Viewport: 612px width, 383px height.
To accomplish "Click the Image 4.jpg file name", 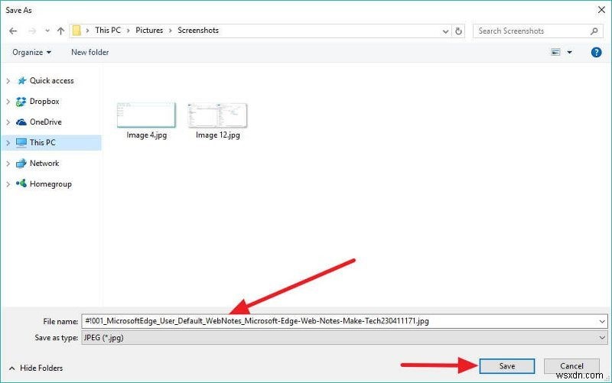I will 146,135.
